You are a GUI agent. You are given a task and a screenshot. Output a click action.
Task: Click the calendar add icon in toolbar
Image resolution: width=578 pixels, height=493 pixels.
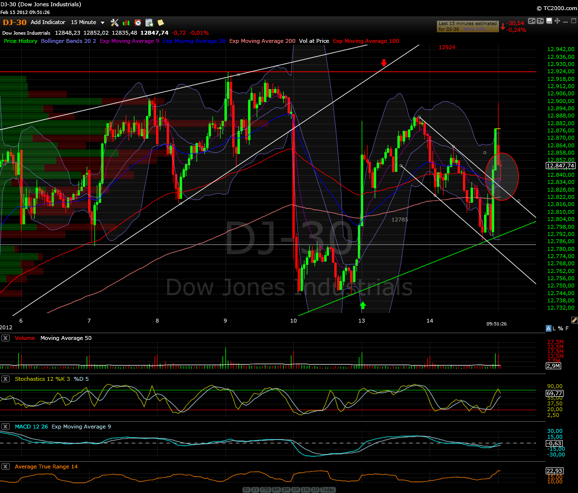point(149,22)
